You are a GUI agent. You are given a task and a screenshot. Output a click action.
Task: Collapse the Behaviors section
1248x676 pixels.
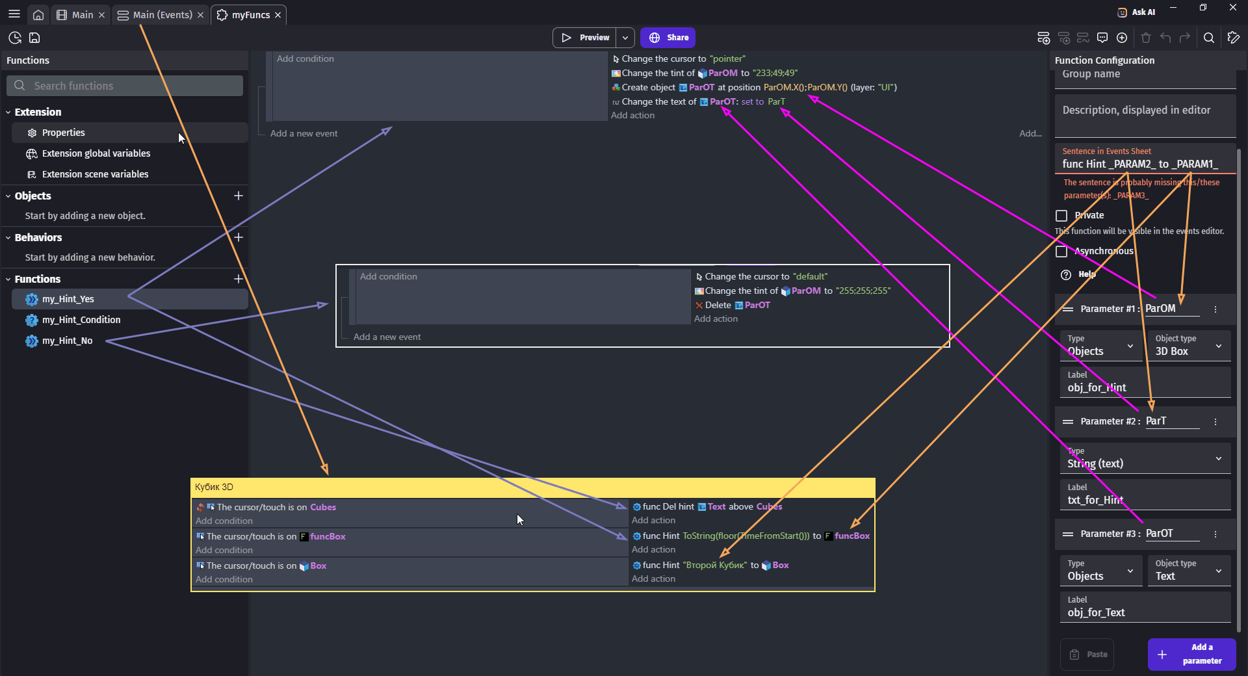8,238
